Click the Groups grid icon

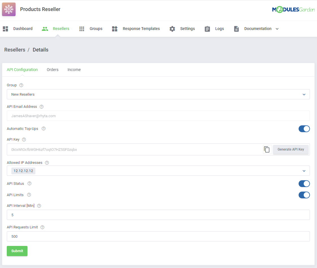tap(82, 29)
